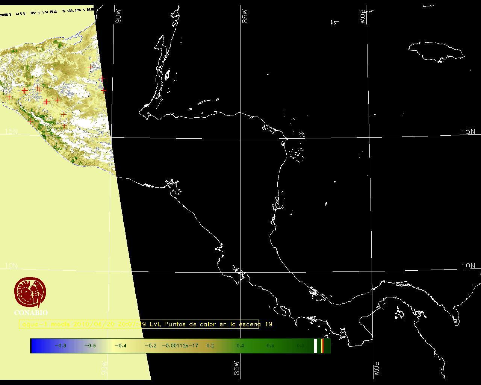Click the yellow-boxed aqua-1 modis caption text
Screen dimensions: 481x385
click(139, 324)
